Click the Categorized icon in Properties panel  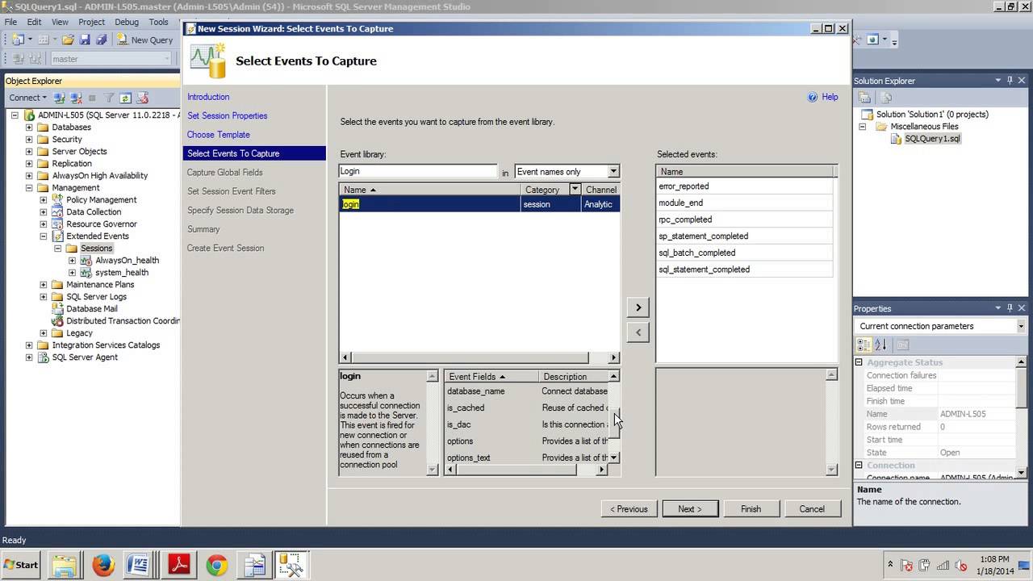tap(864, 345)
